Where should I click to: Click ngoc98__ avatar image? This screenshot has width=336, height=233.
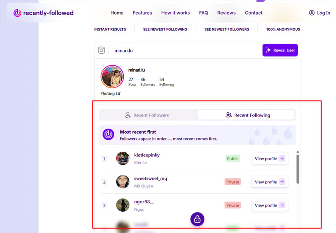coord(123,205)
